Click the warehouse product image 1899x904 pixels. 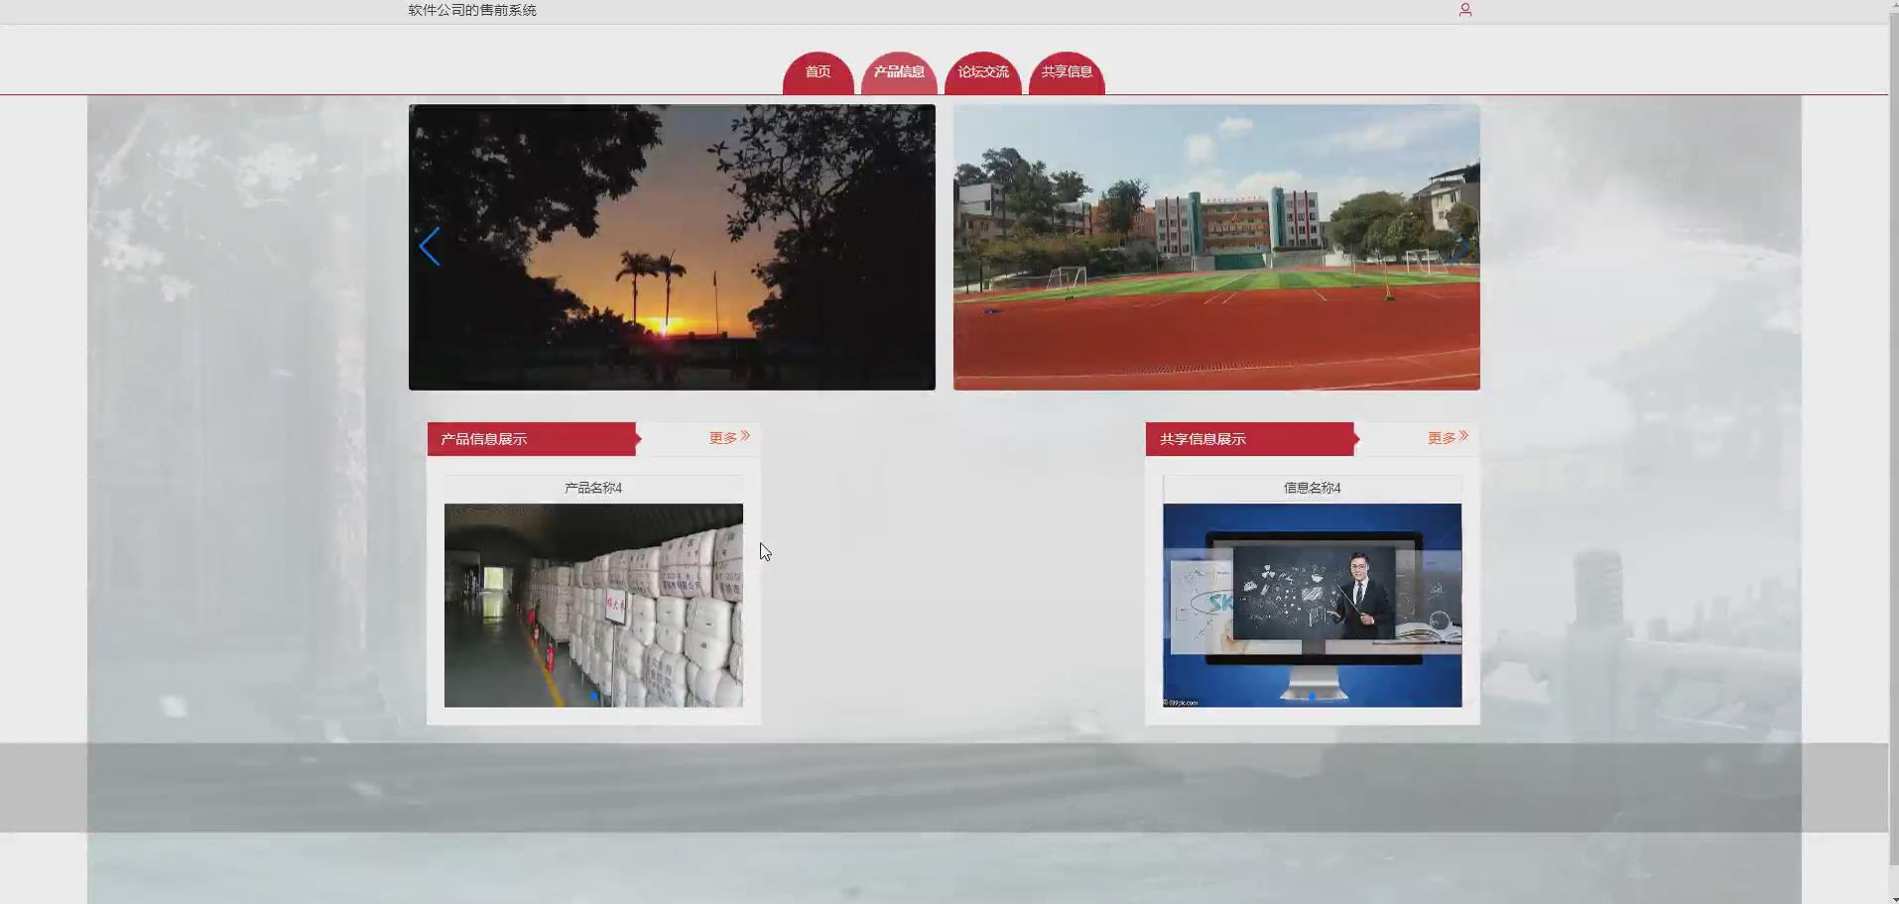[x=593, y=605]
